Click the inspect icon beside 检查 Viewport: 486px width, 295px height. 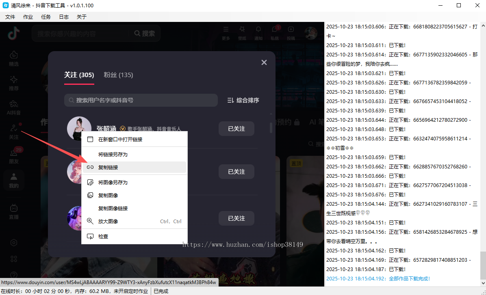(90, 237)
